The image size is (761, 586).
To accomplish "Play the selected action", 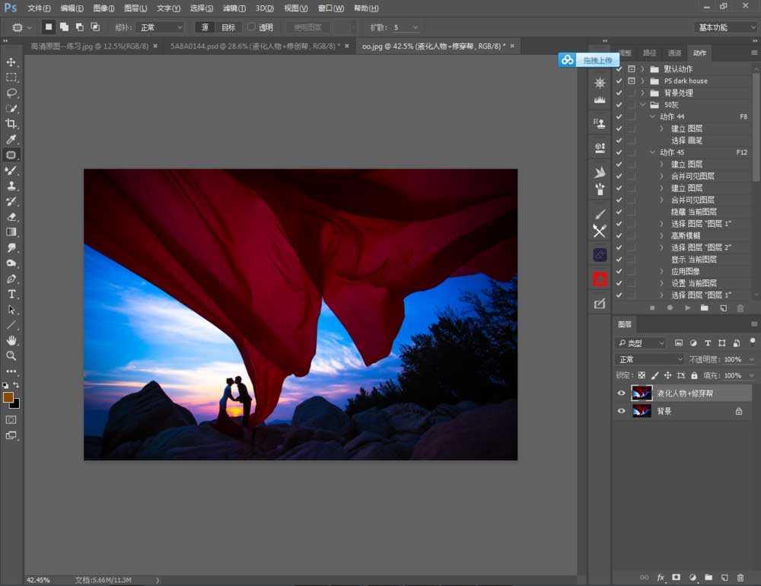I will tap(689, 307).
